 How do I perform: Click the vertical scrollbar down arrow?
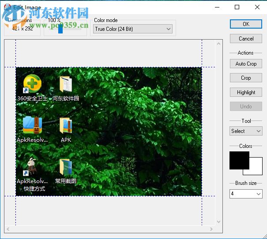click(x=219, y=222)
